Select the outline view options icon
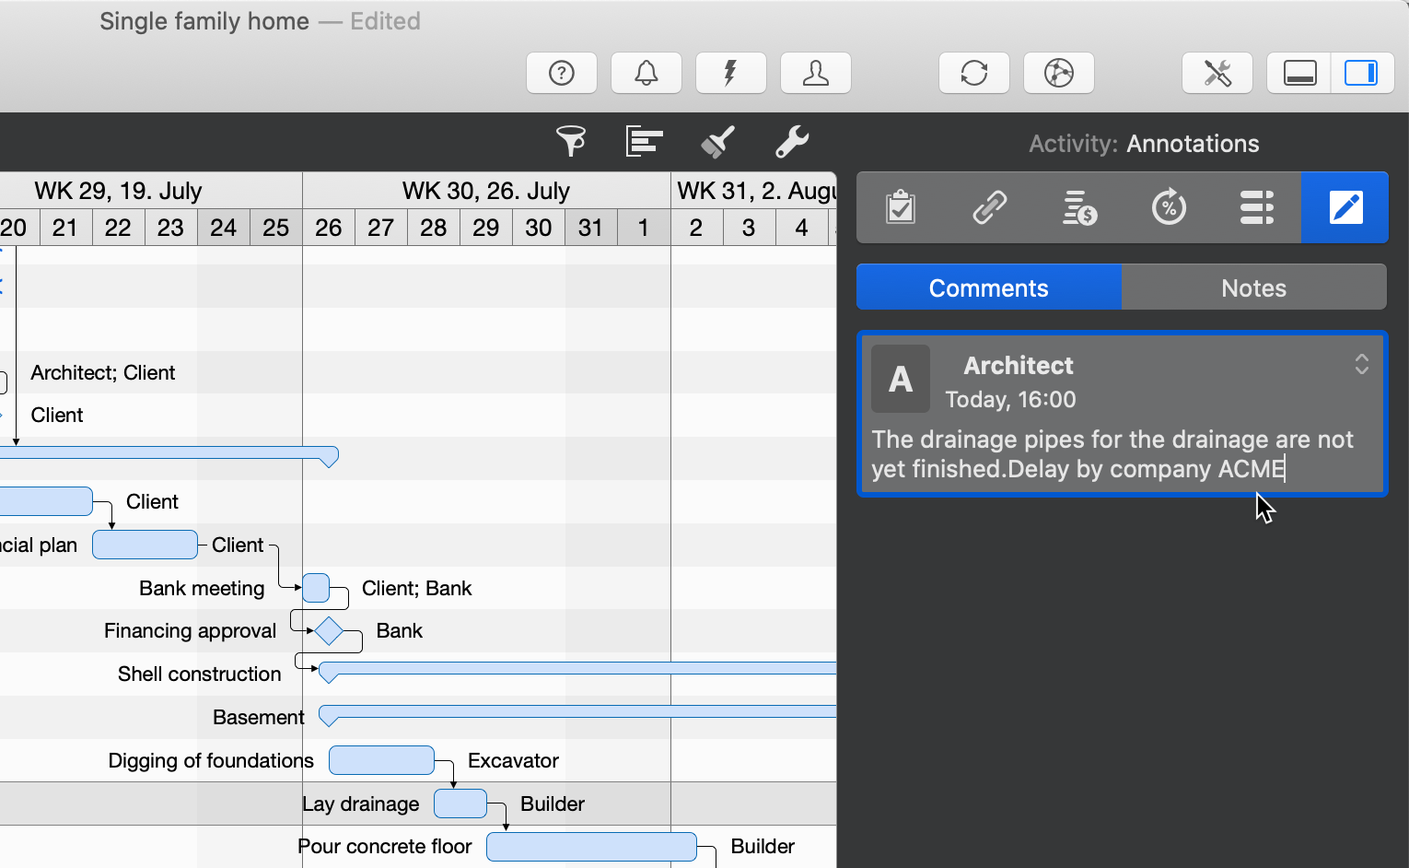The image size is (1409, 868). pyautogui.click(x=643, y=142)
